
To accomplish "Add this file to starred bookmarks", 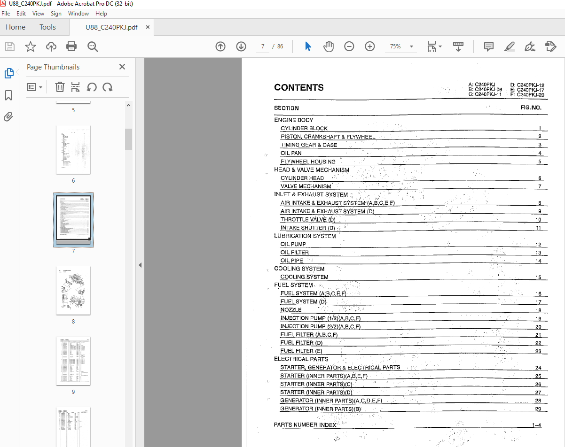I will tap(31, 46).
